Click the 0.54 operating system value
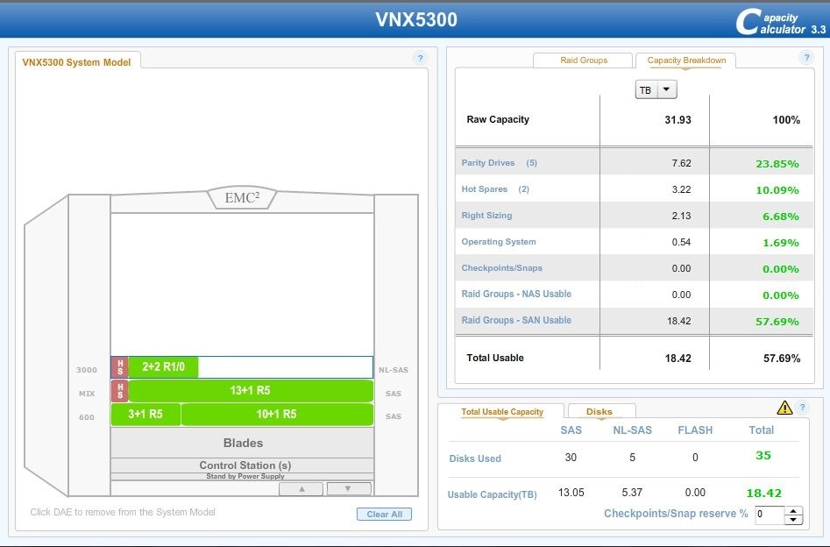The image size is (830, 547). point(681,242)
